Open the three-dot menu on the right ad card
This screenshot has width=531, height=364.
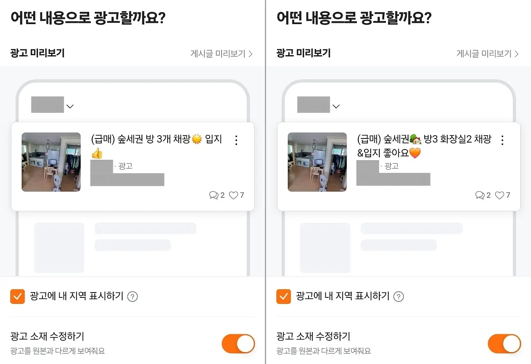tap(502, 140)
